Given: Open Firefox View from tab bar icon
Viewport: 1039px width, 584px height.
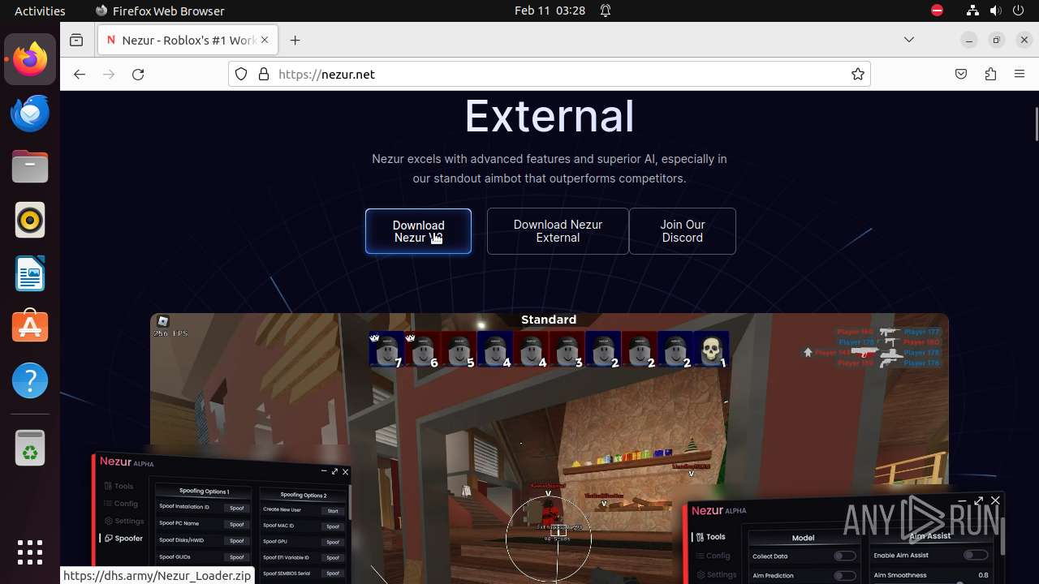Looking at the screenshot, I should (76, 40).
